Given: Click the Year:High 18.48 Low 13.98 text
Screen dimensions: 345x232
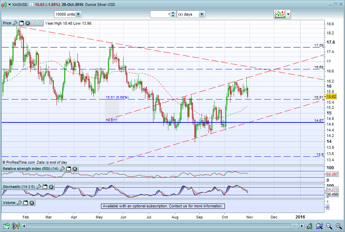Looking at the screenshot, I should coord(68,23).
